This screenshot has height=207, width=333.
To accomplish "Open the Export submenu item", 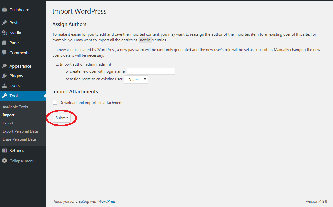I will pyautogui.click(x=8, y=123).
